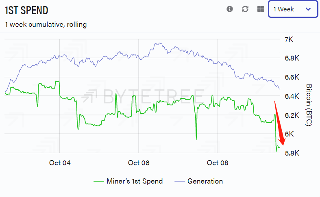Image resolution: width=320 pixels, height=197 pixels.
Task: Click the Bitcoin (BTC) axis title
Action: (x=309, y=106)
